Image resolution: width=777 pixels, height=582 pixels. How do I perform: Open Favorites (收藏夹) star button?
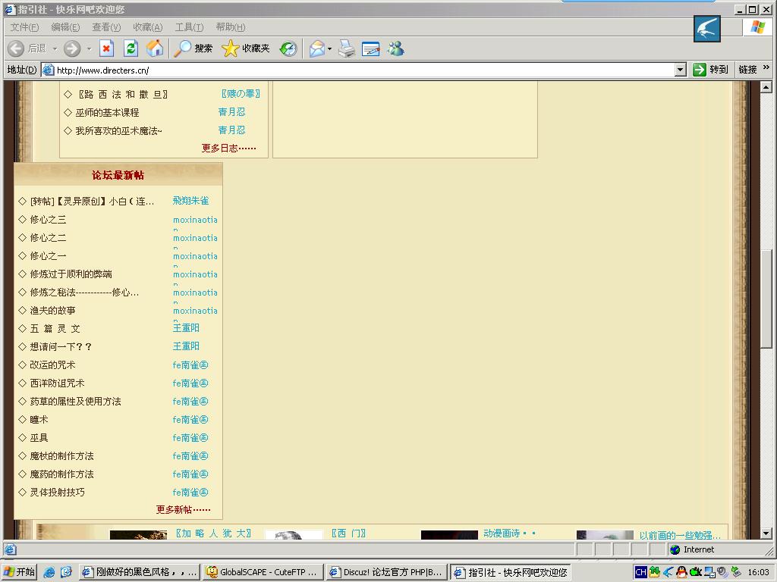[x=246, y=48]
